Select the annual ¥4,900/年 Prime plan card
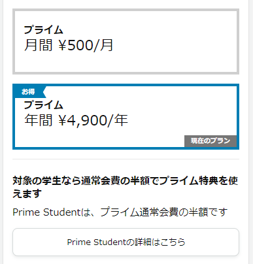Viewport: 253px width, 264px height. tap(126, 116)
